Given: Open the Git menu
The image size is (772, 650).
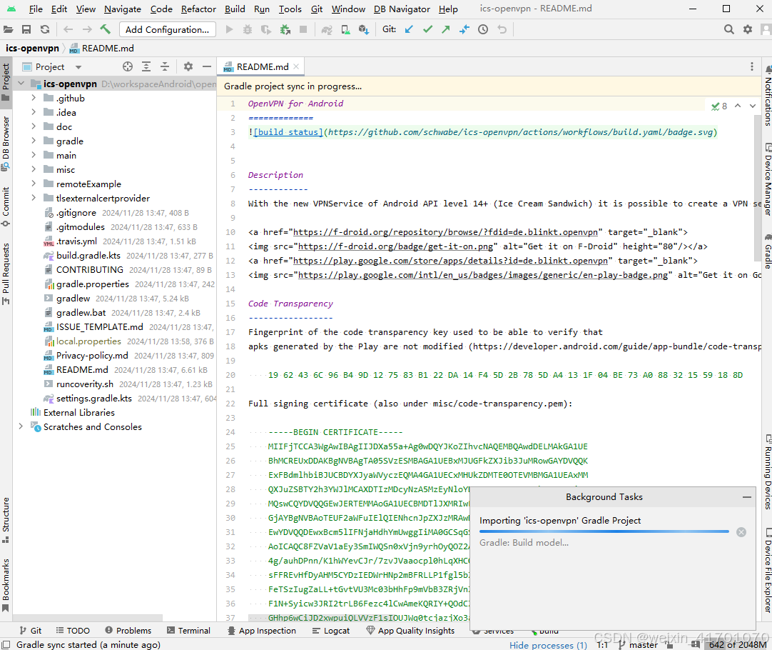Looking at the screenshot, I should coord(317,9).
